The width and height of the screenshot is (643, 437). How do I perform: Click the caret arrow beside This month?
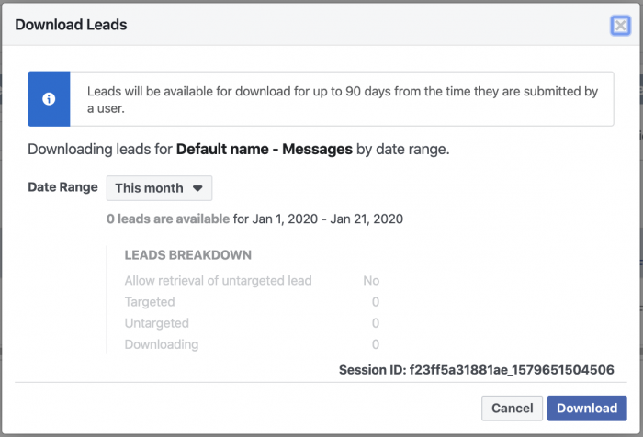click(197, 188)
